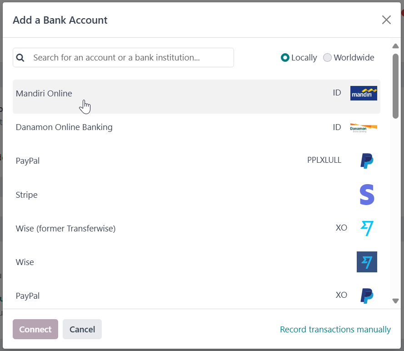Image resolution: width=404 pixels, height=351 pixels.
Task: Open Record transactions manually link
Action: pyautogui.click(x=335, y=329)
